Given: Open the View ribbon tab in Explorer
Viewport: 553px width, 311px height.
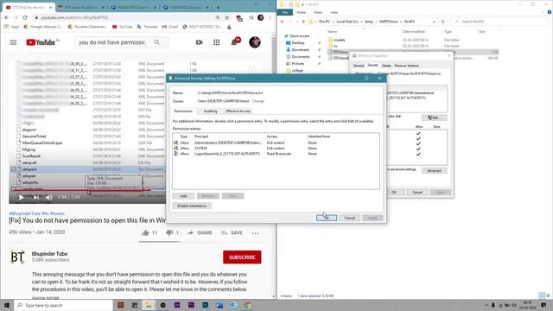Looking at the screenshot, I should coord(334,12).
